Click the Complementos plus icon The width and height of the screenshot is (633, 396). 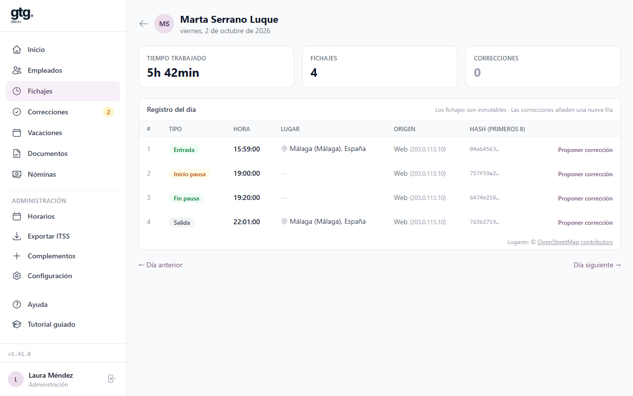click(17, 256)
